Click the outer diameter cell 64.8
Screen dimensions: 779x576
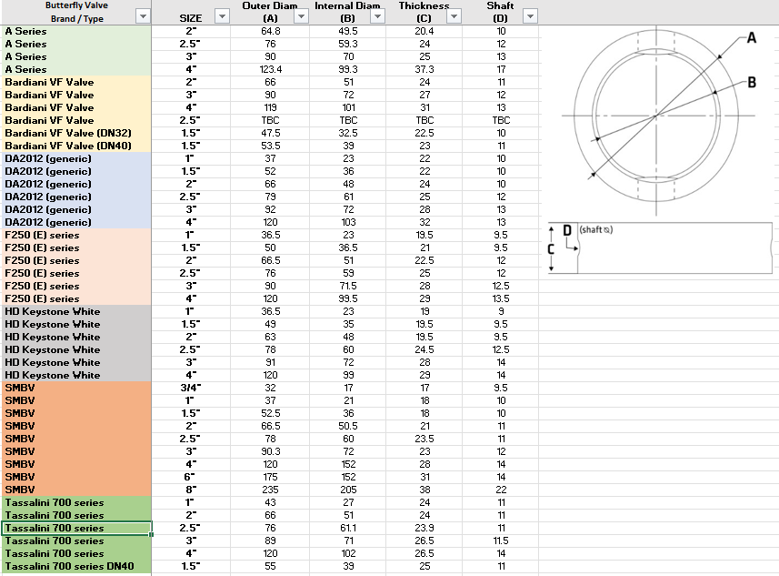270,31
